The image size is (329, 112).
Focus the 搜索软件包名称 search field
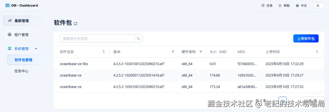97,38
